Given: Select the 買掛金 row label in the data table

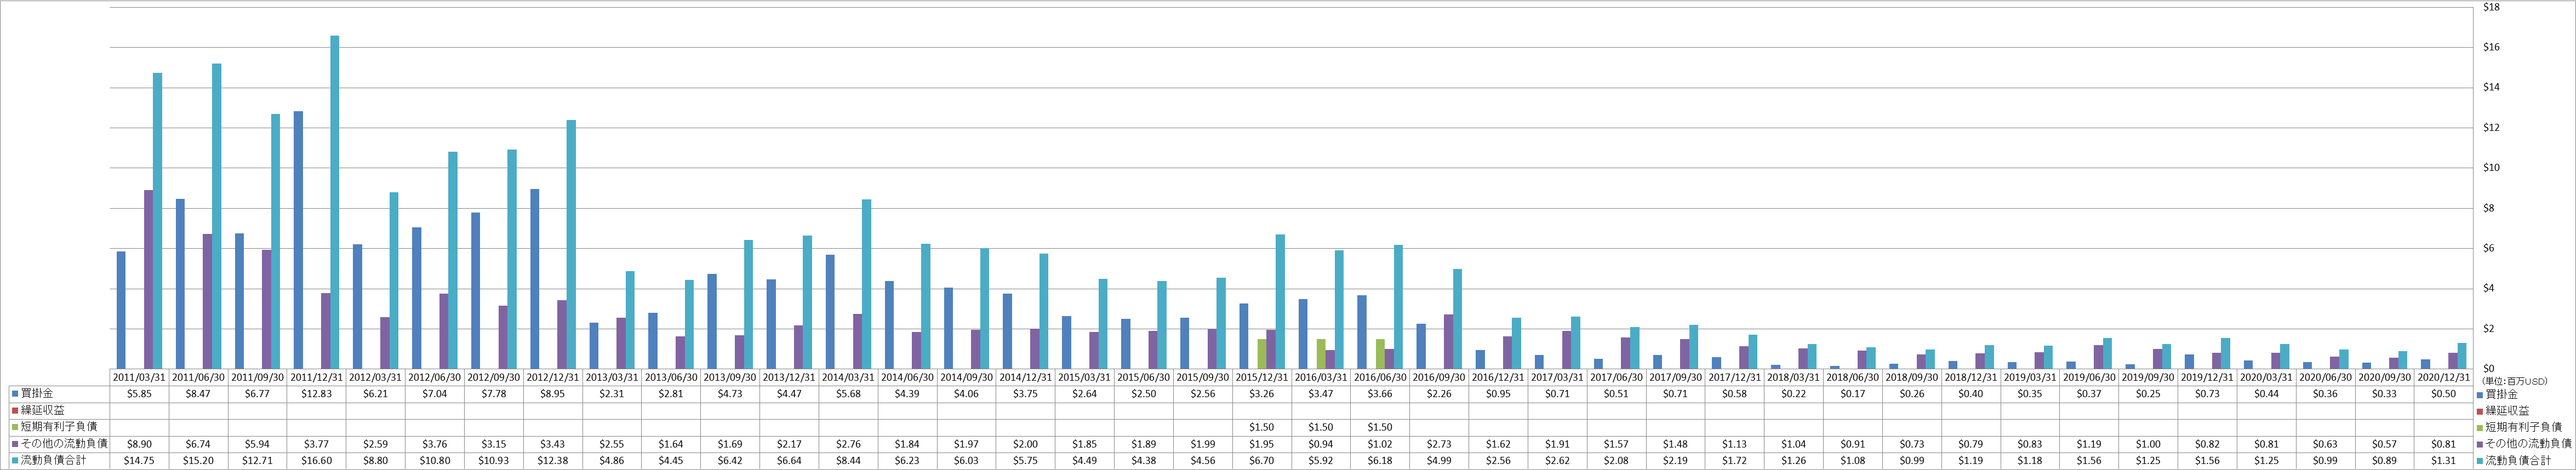Looking at the screenshot, I should tap(37, 395).
